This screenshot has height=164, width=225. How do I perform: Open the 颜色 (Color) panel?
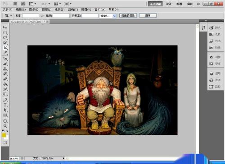[215, 28]
